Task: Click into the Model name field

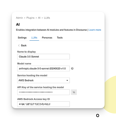Action: tap(43, 68)
